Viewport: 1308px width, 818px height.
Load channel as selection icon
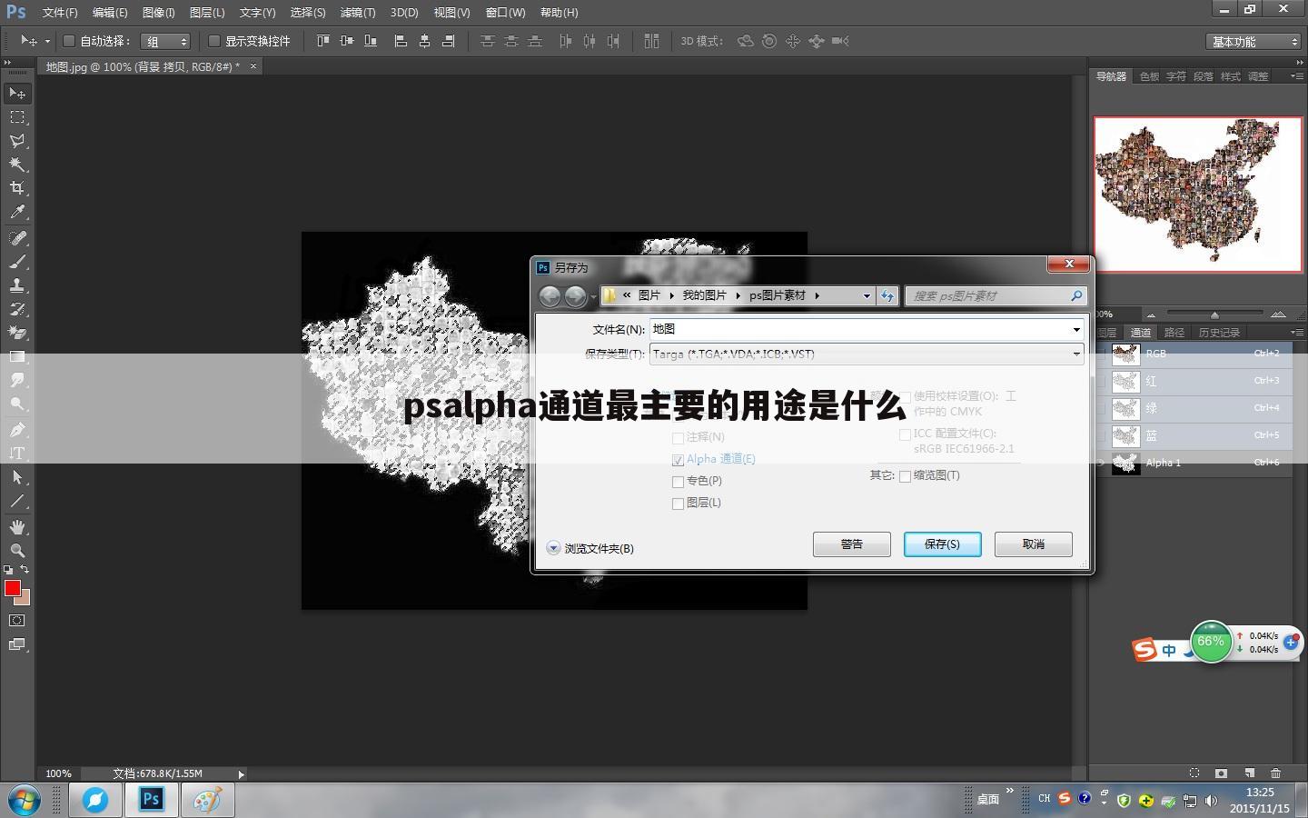point(1194,773)
